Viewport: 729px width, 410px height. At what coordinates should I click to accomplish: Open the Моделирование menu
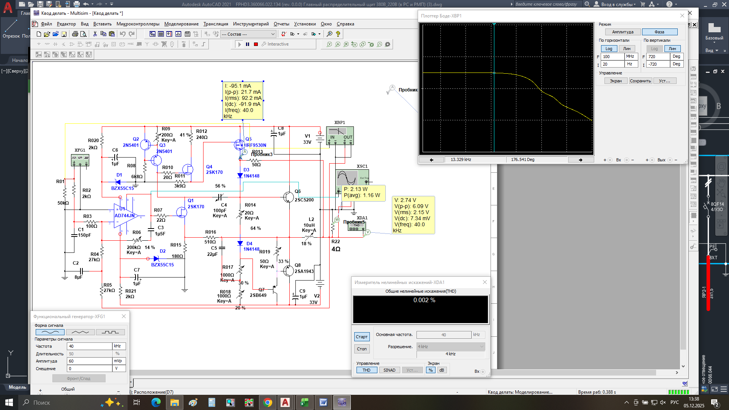pyautogui.click(x=181, y=24)
